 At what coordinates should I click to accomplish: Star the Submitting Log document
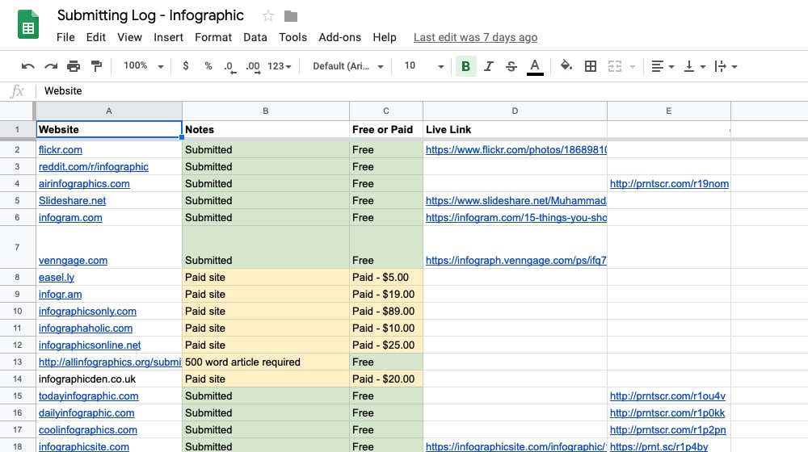point(268,16)
